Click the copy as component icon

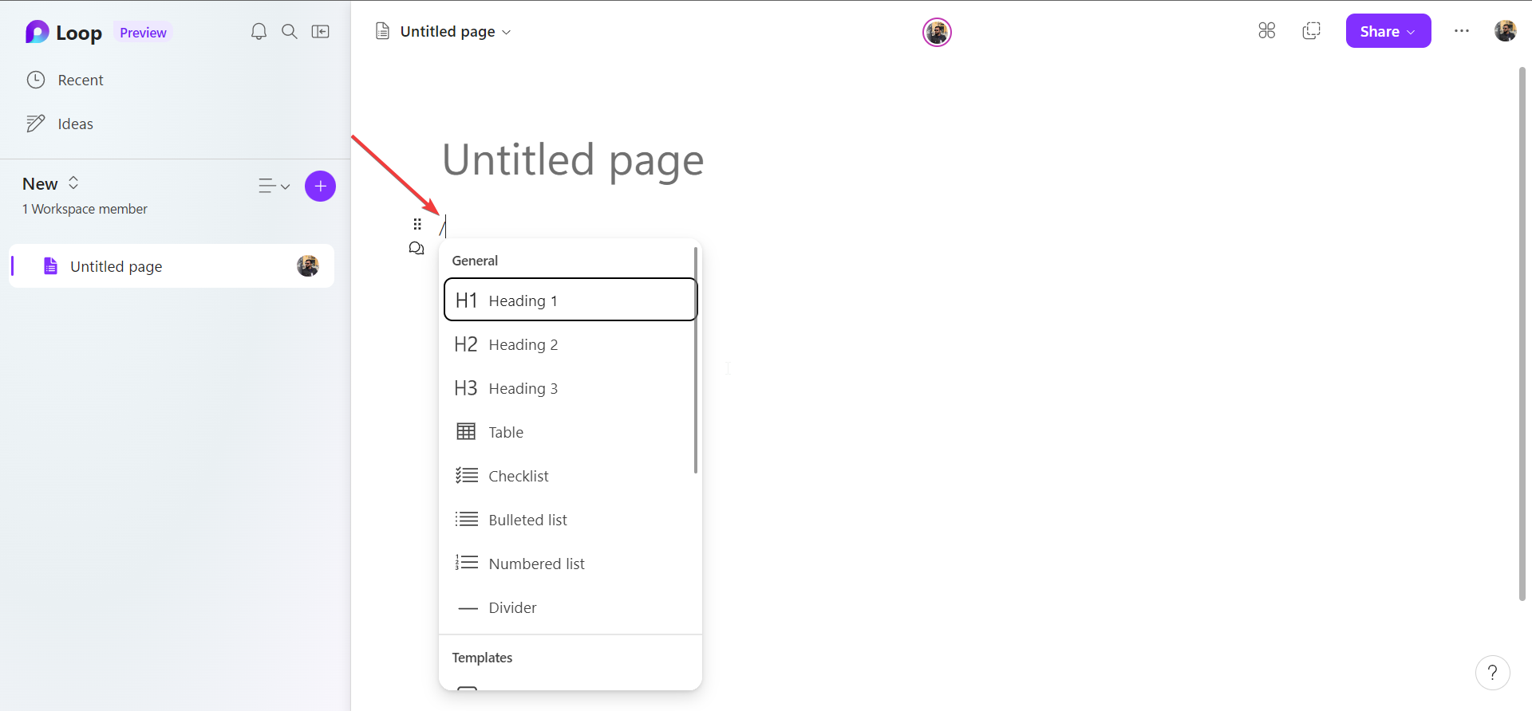(1311, 31)
